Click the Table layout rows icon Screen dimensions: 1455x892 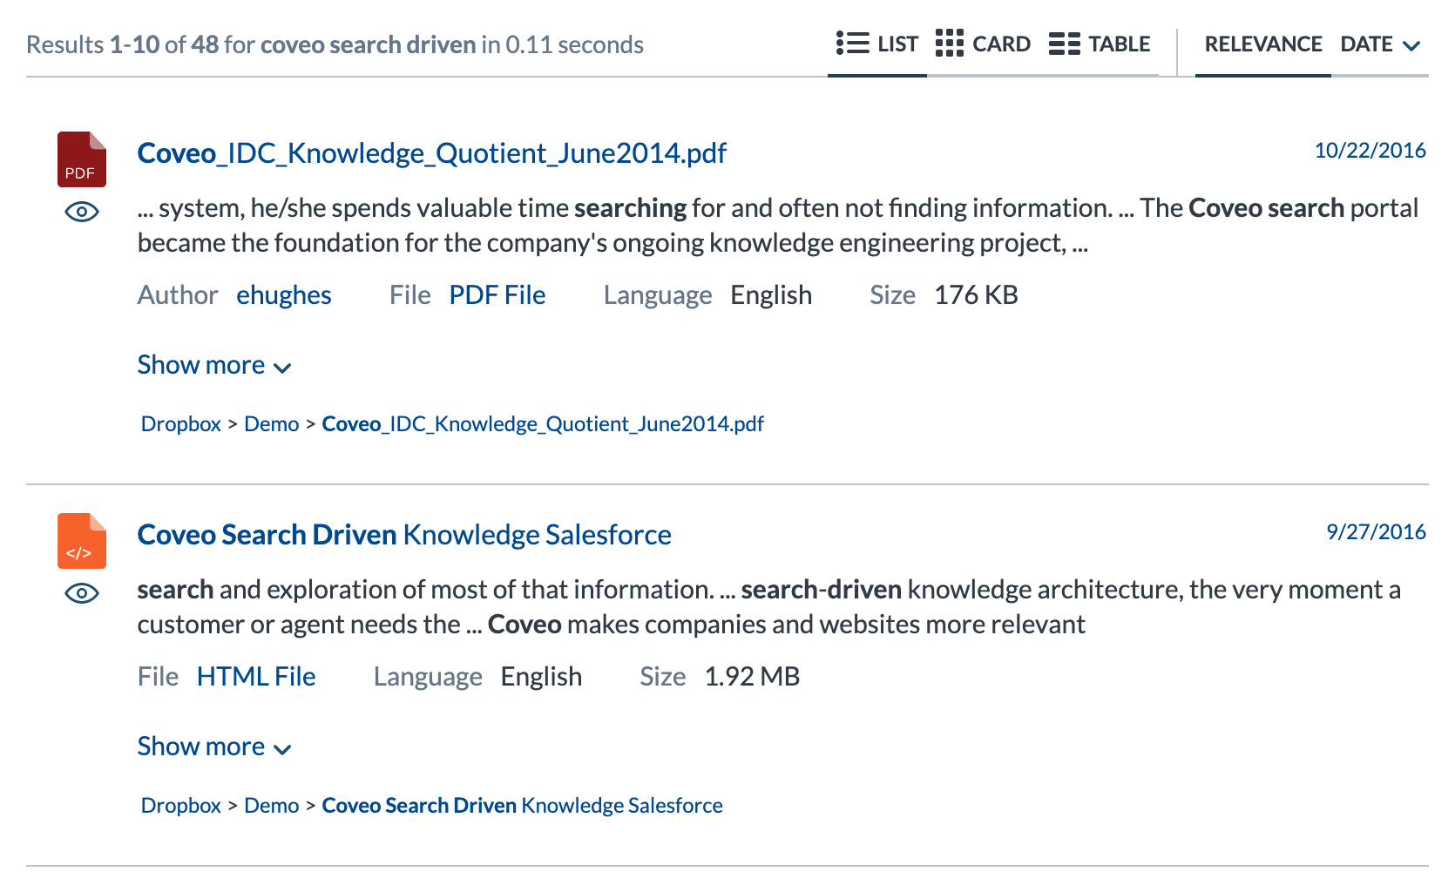tap(1064, 44)
